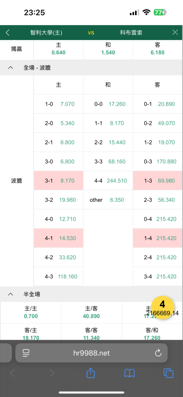Open Safari's share sheet icon
The width and height of the screenshot is (183, 397).
click(x=91, y=373)
